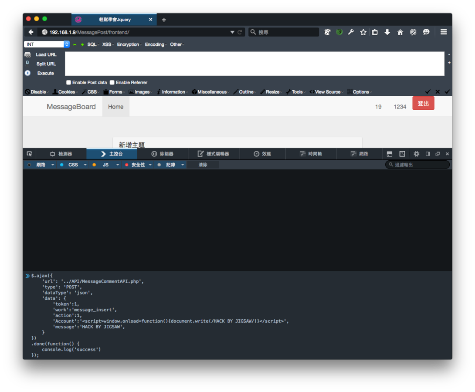
Task: Enable the Referrer checkbox
Action: pyautogui.click(x=112, y=82)
